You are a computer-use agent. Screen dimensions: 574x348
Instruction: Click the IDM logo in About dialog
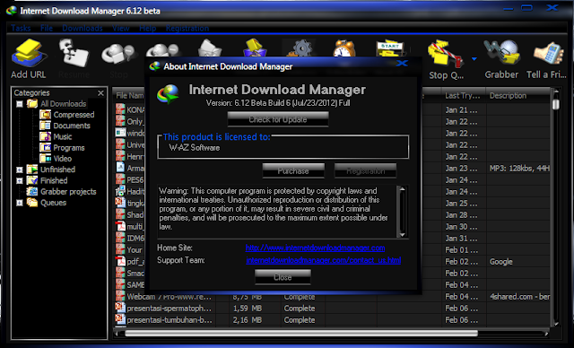coord(168,94)
